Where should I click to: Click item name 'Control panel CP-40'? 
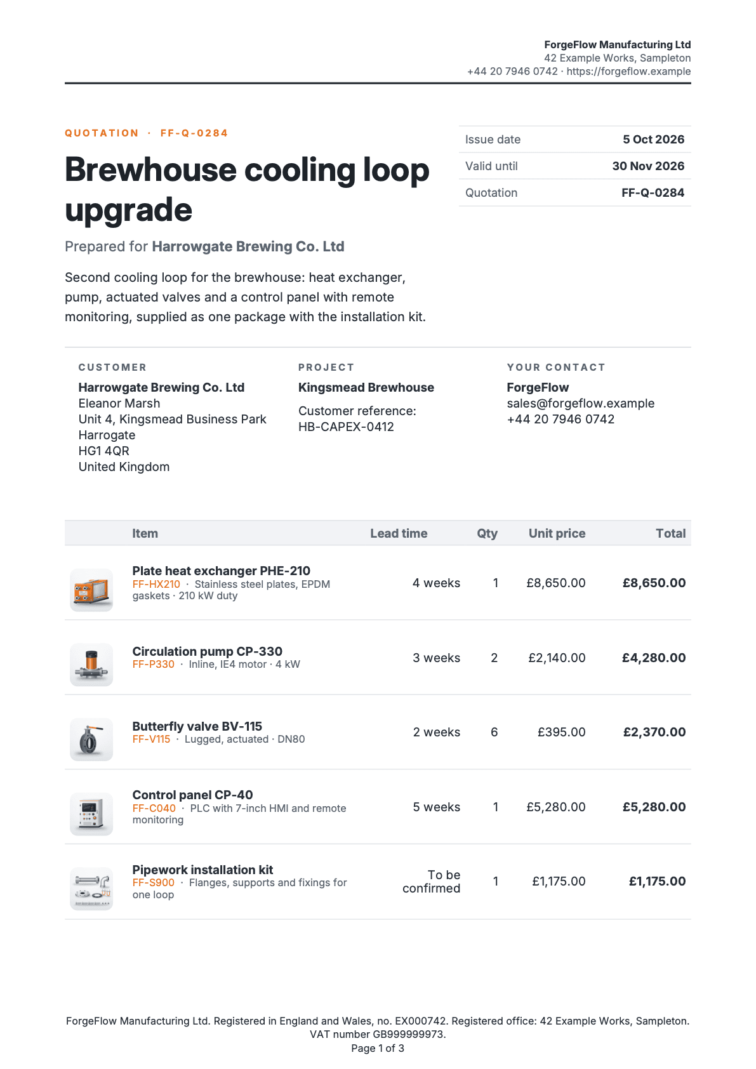(x=192, y=795)
